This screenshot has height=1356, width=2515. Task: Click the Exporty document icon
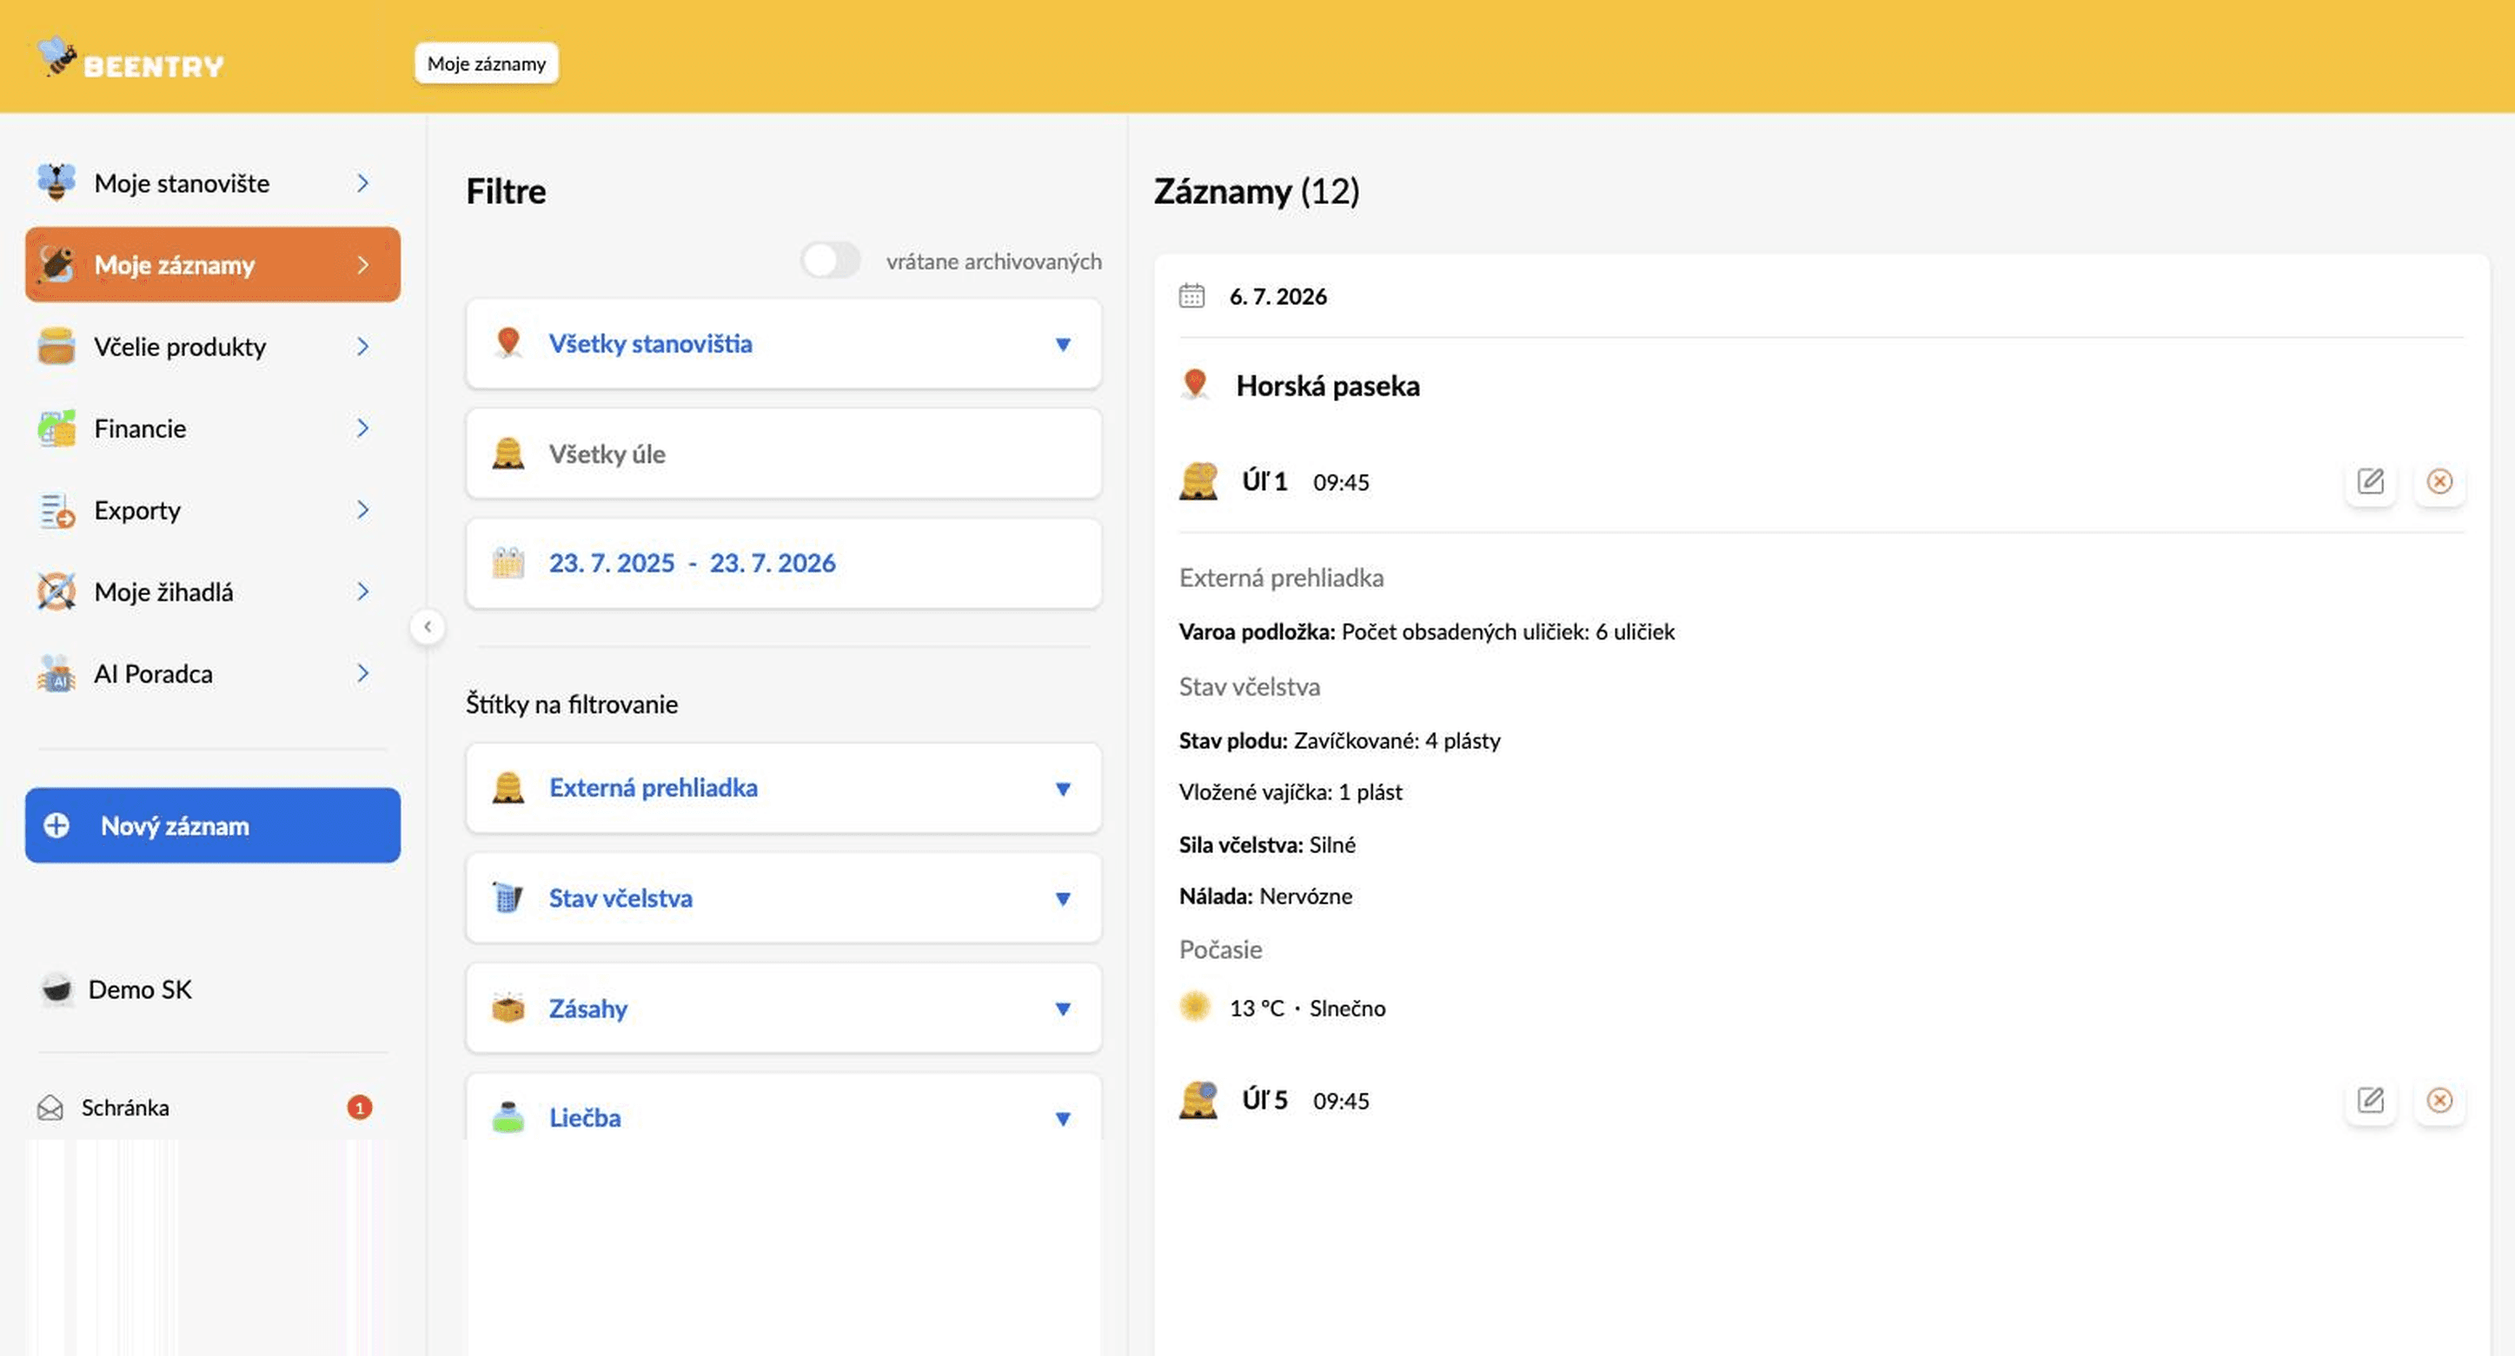(56, 511)
